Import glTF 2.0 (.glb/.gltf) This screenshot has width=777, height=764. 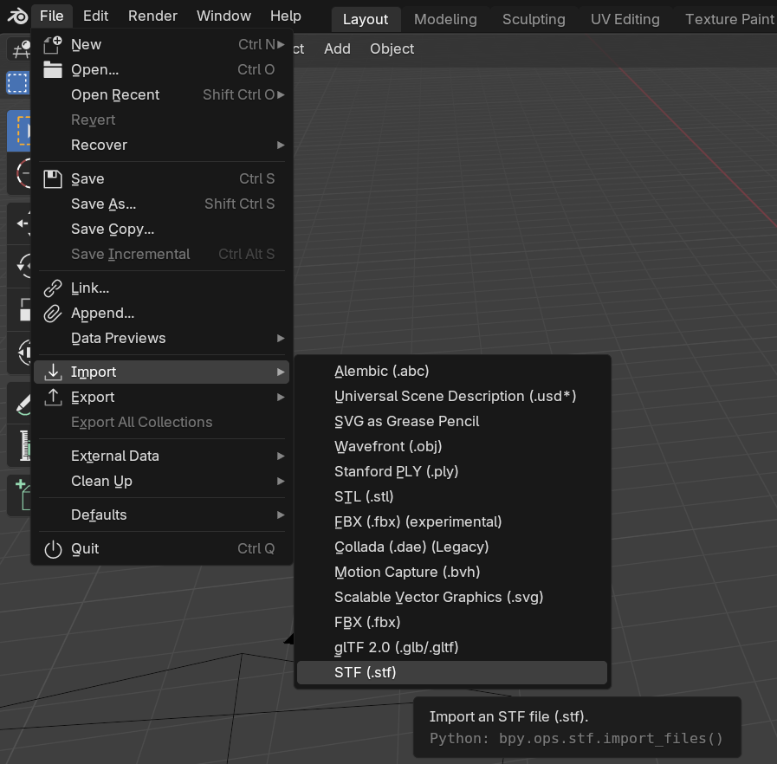452,648
